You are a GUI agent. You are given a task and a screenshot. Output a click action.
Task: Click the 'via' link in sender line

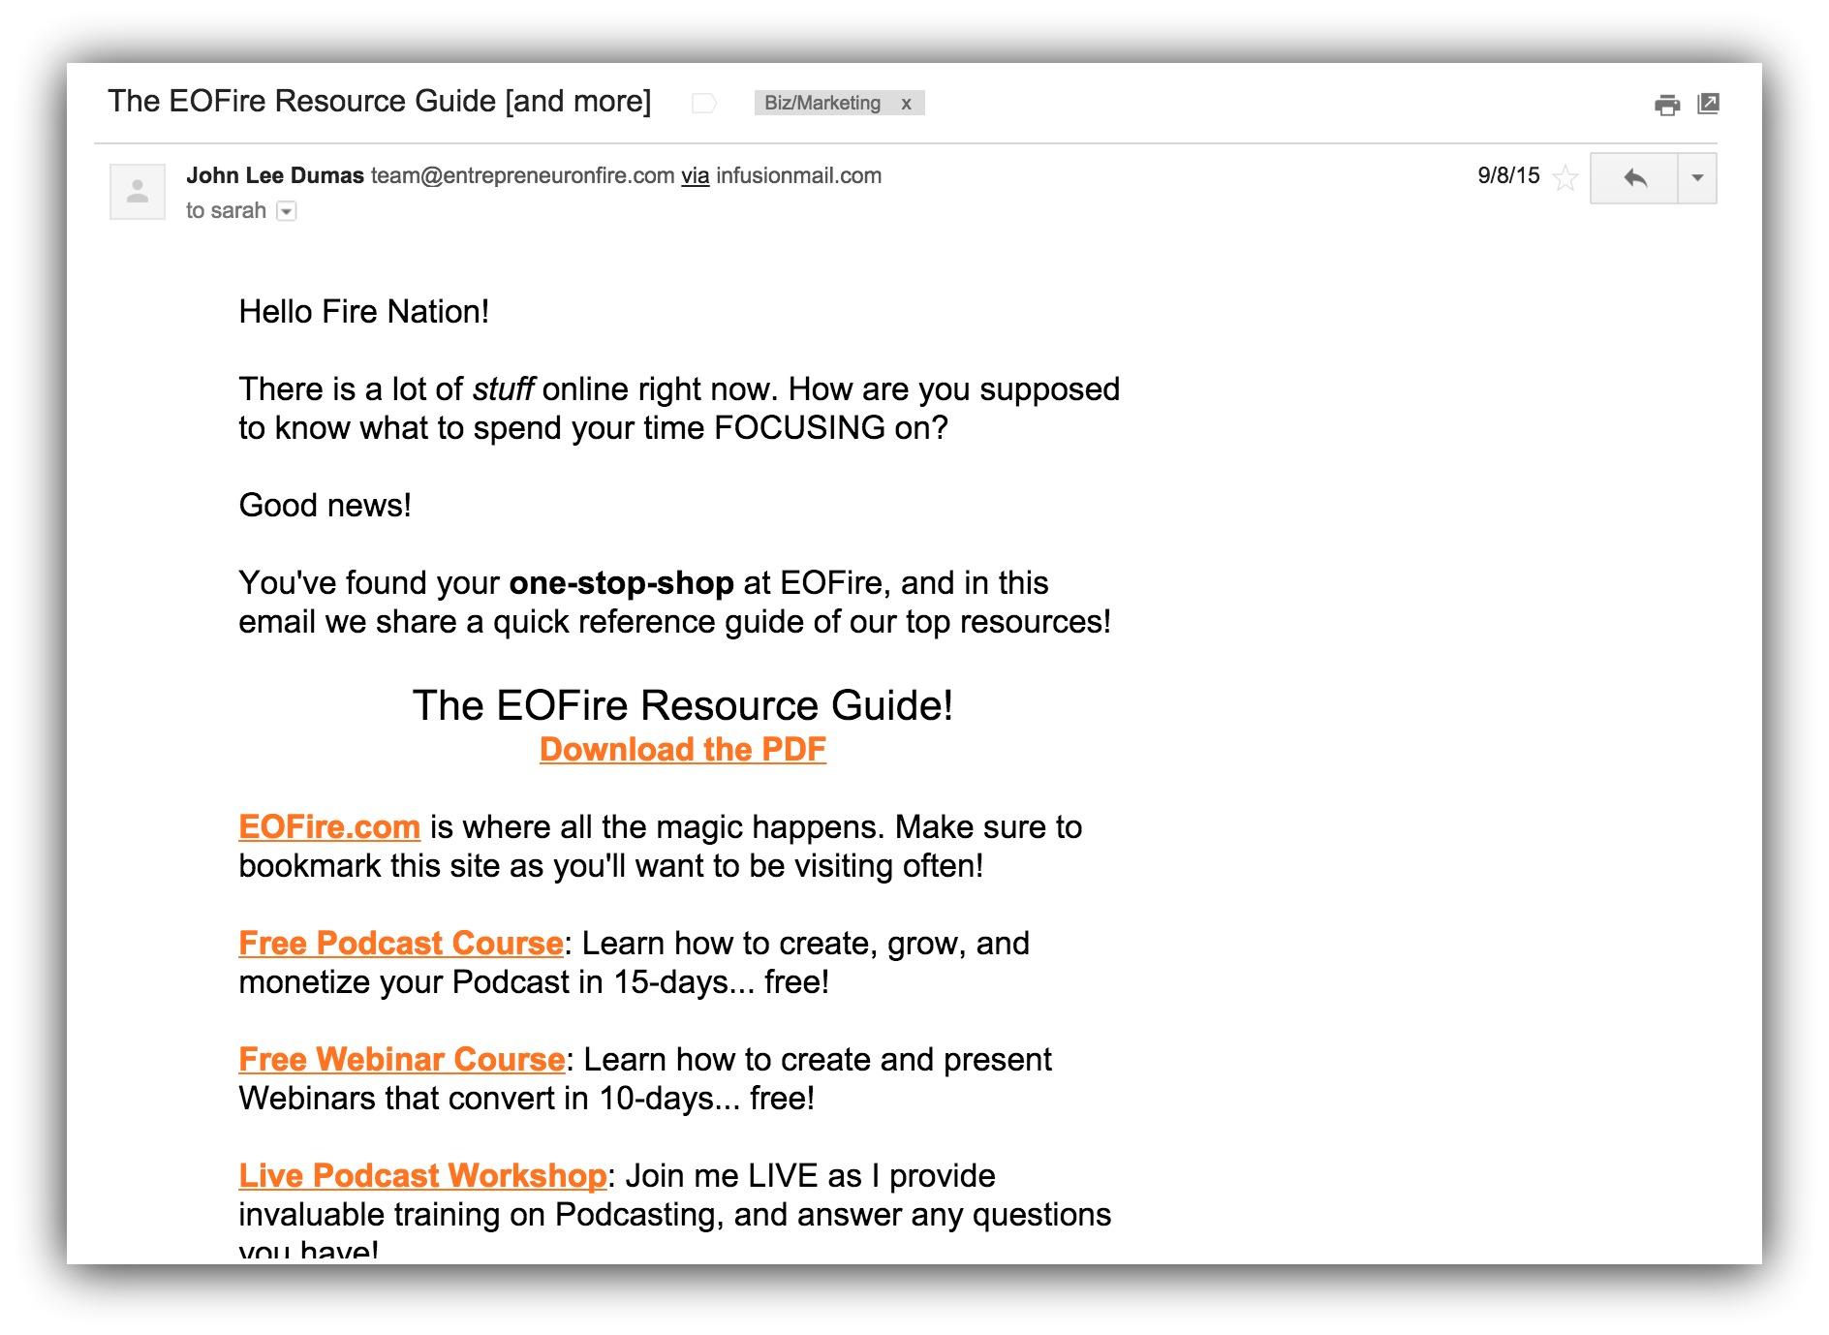pos(696,176)
